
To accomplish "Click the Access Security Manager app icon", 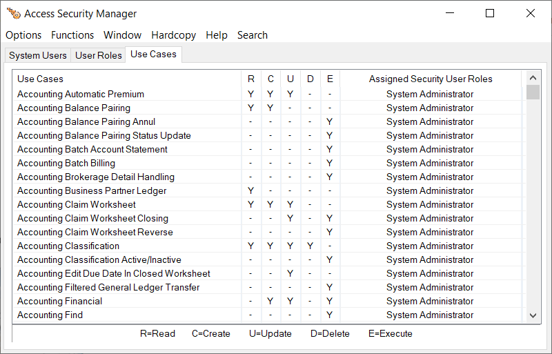I will coord(14,13).
